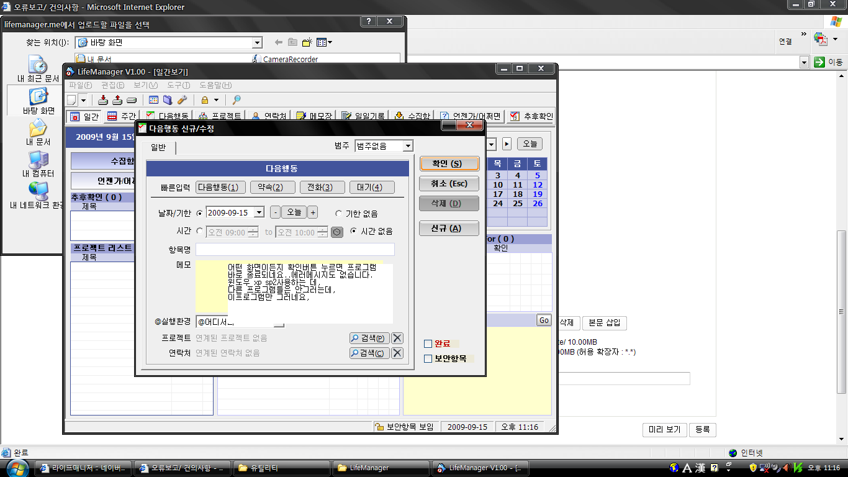The image size is (848, 477).
Task: Create a new folder in file dialog
Action: 307,42
